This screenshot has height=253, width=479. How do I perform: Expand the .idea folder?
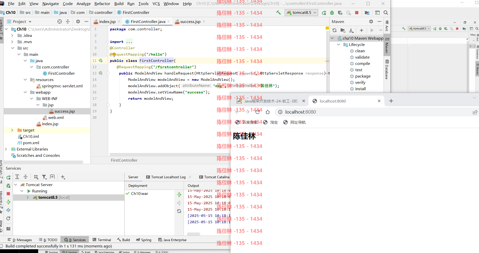click(12, 36)
